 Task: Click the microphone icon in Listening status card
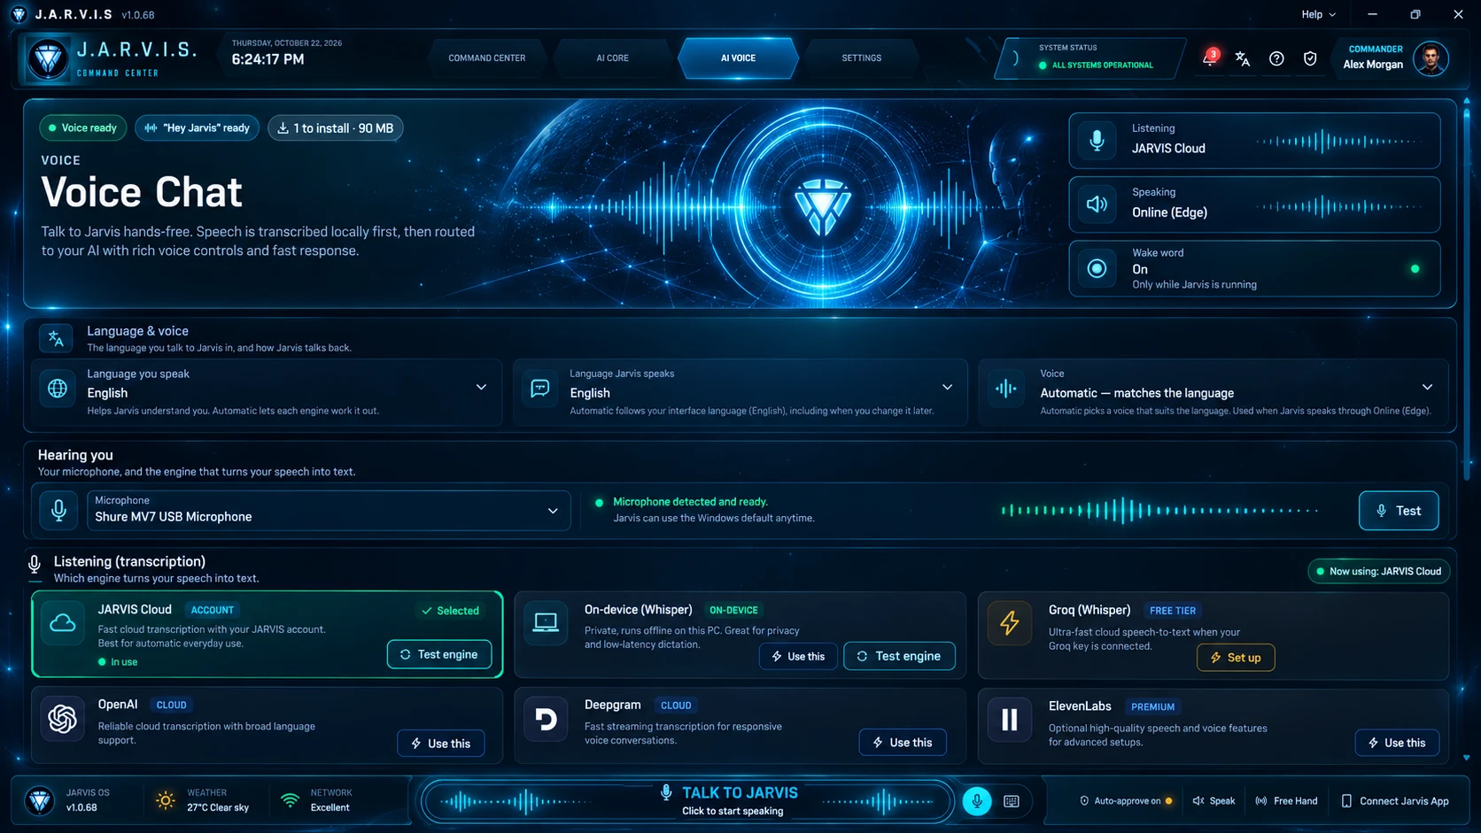(x=1097, y=141)
